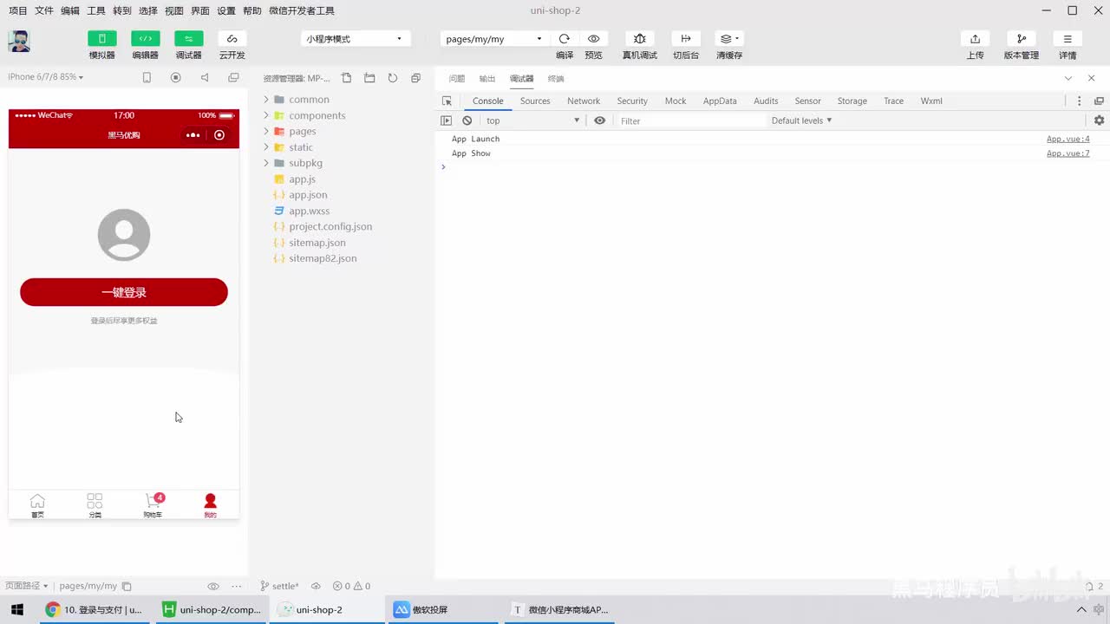Open the iPhone 6/7/8 device dropdown
The height and width of the screenshot is (624, 1110).
[x=46, y=77]
